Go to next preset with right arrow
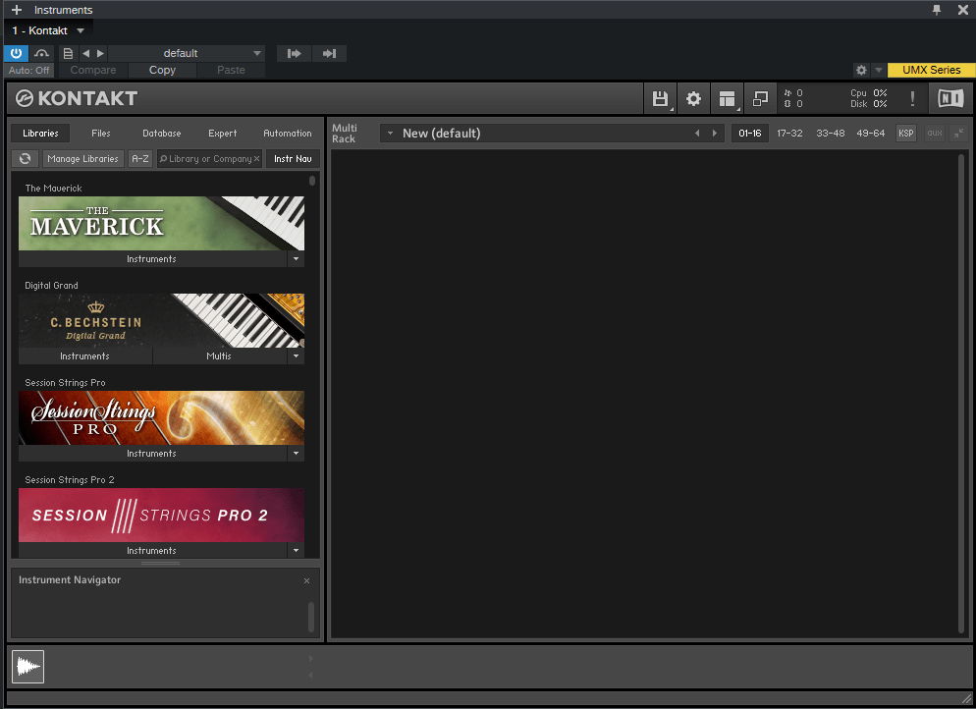This screenshot has width=976, height=709. 100,54
